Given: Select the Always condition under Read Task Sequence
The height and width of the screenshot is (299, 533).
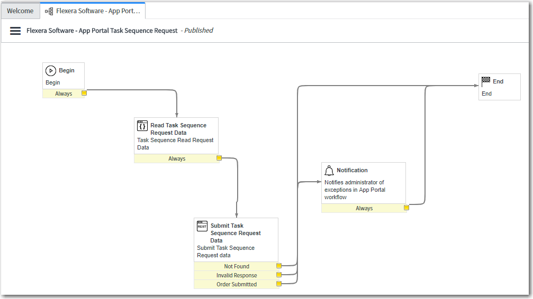Looking at the screenshot, I should point(176,158).
